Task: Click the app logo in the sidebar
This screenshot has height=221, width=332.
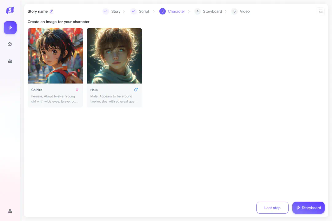Action: click(x=10, y=11)
